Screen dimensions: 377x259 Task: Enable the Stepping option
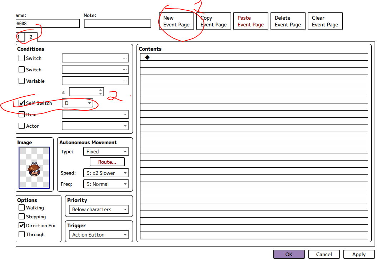click(21, 216)
